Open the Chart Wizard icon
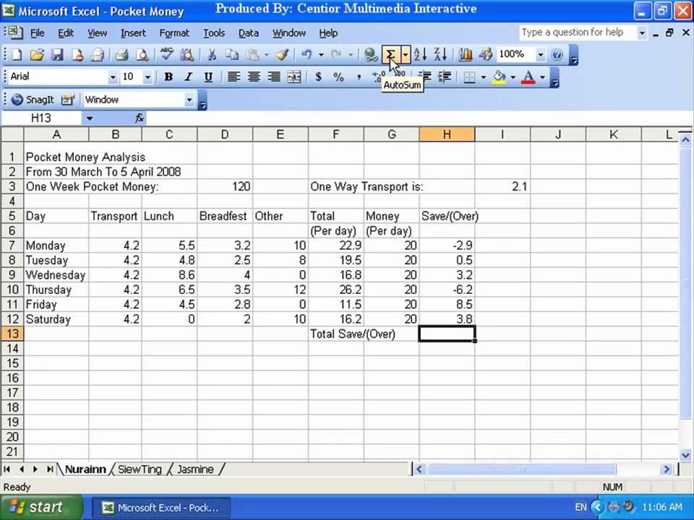The image size is (694, 520). (x=465, y=55)
